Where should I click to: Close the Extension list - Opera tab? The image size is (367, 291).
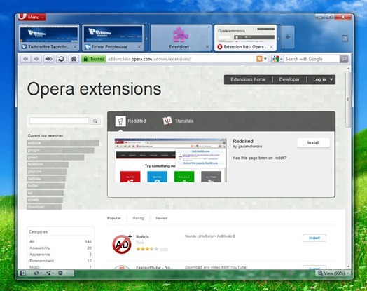(271, 47)
